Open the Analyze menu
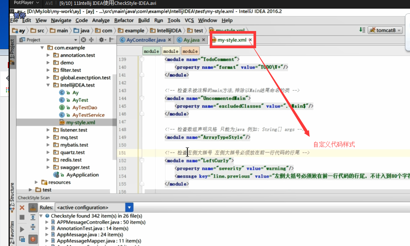This screenshot has width=410, height=246. tap(101, 20)
